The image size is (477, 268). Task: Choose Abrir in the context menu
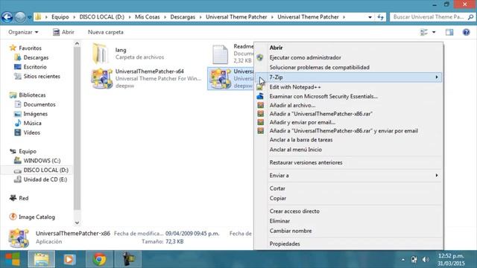point(276,48)
